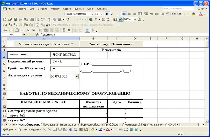Activate the Format Painter brush
This screenshot has height=137, width=210.
[x=67, y=19]
